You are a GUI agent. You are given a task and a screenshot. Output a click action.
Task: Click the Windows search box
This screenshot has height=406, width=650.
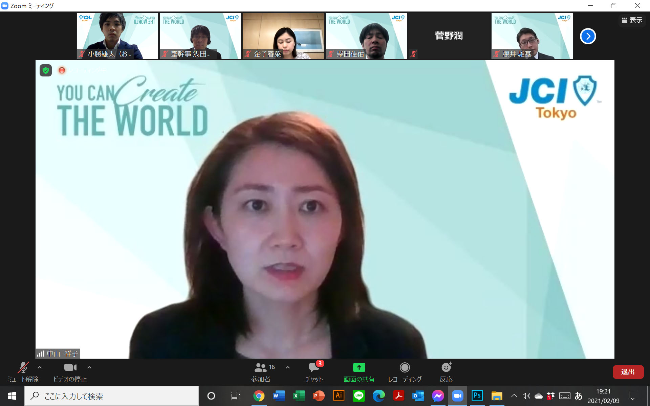click(112, 396)
